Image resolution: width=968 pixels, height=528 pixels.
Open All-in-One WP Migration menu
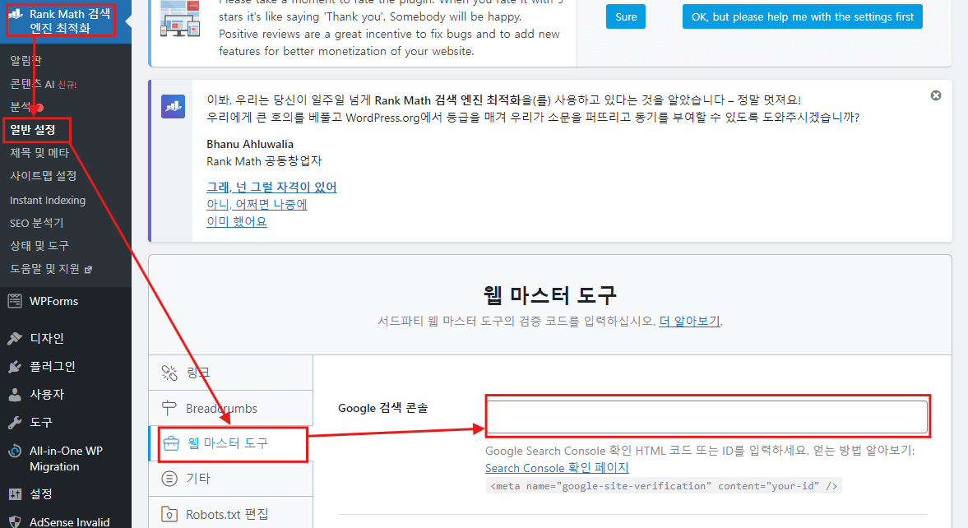point(66,459)
